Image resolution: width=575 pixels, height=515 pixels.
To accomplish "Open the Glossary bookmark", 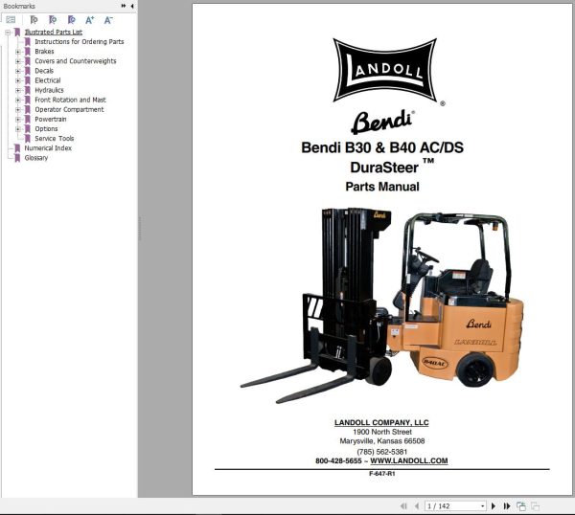I will coord(36,158).
